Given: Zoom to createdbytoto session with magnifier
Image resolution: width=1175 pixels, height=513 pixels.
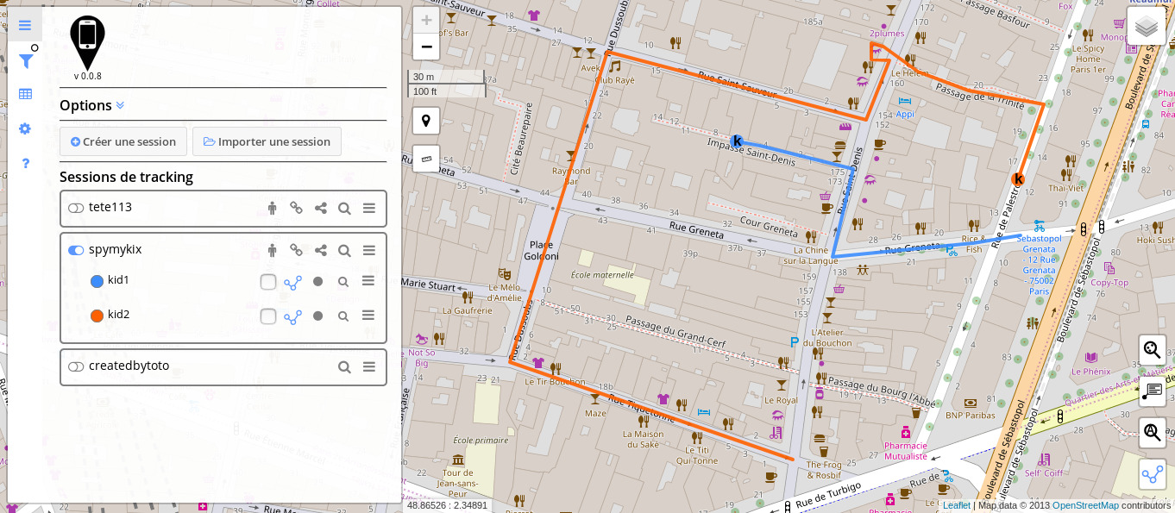Looking at the screenshot, I should [x=344, y=366].
